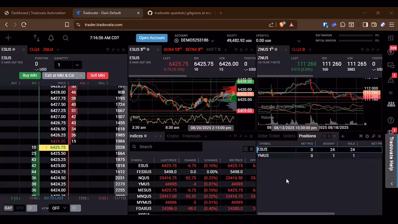
Task: Open the Orders tab
Action: pos(289,136)
